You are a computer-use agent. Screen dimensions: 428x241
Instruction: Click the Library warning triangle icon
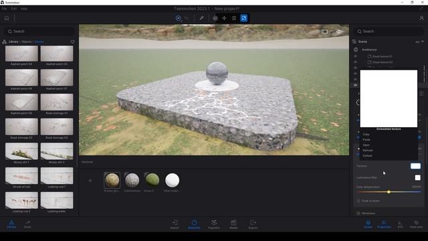point(5,42)
